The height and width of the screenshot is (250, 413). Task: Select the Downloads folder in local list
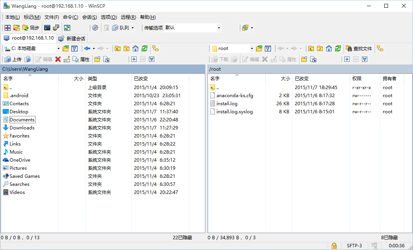pos(22,128)
